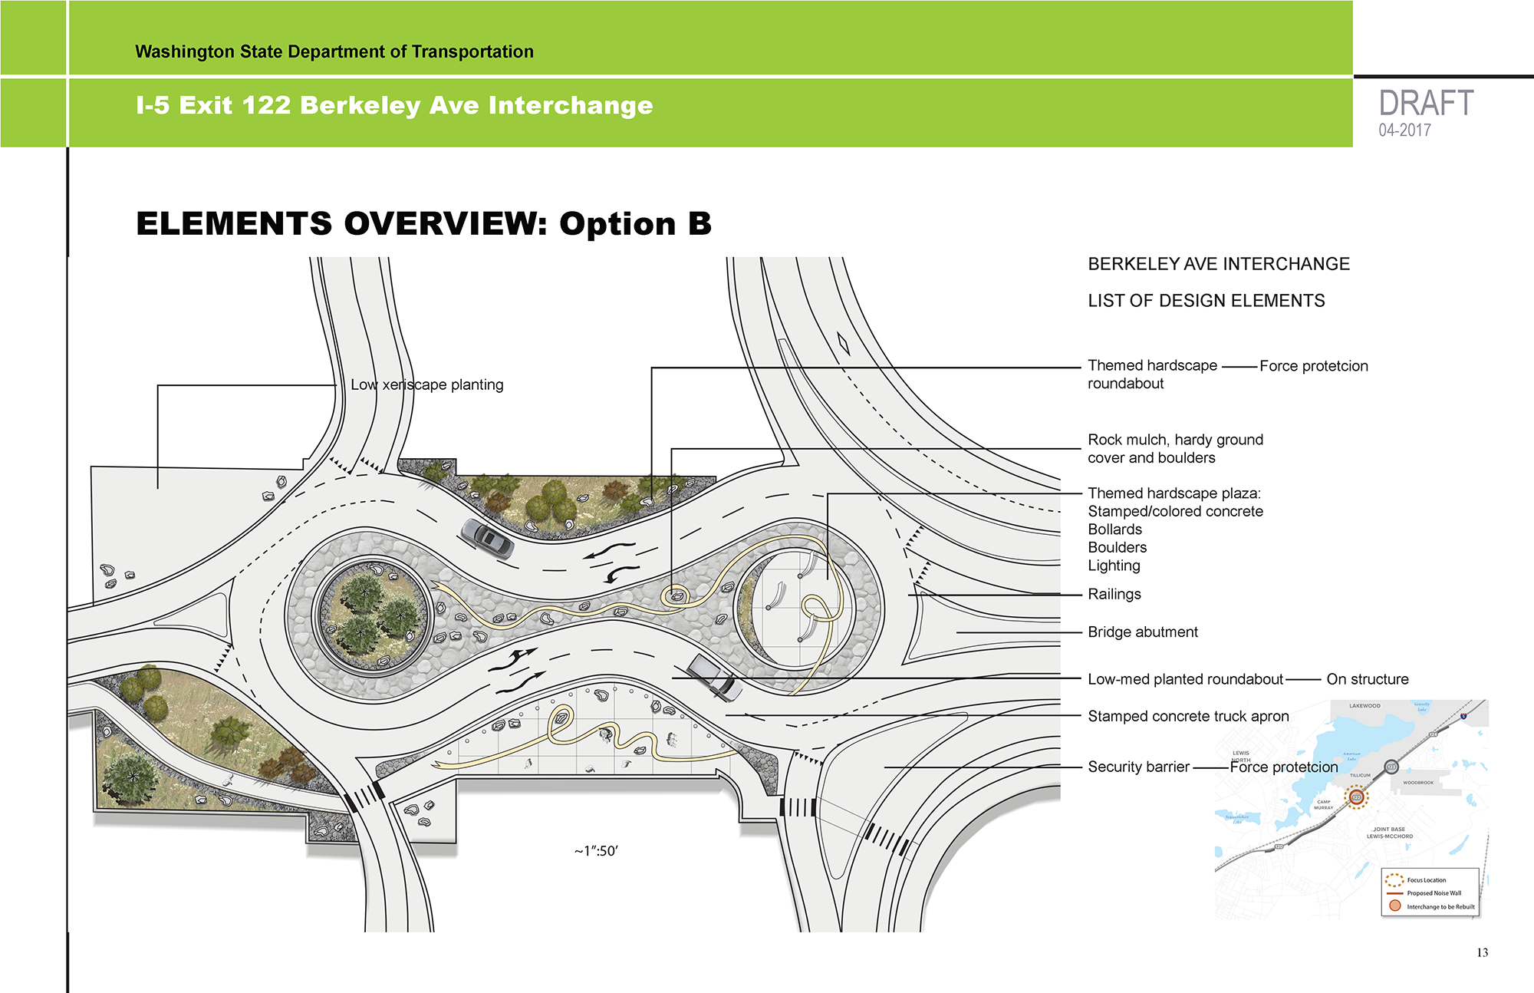Click 'LIST OF DESIGN ELEMENTS' text

[x=1206, y=301]
